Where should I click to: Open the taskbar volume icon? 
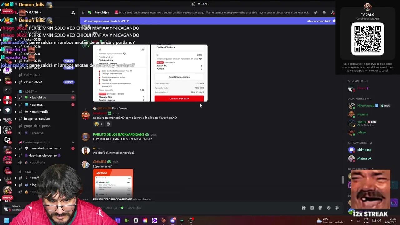[379, 221]
